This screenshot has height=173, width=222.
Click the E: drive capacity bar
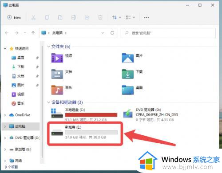91,132
